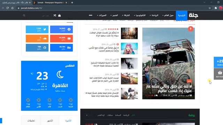The height and width of the screenshot is (125, 223).
Task: Click the رياضة sports section heading
Action: pos(192,115)
